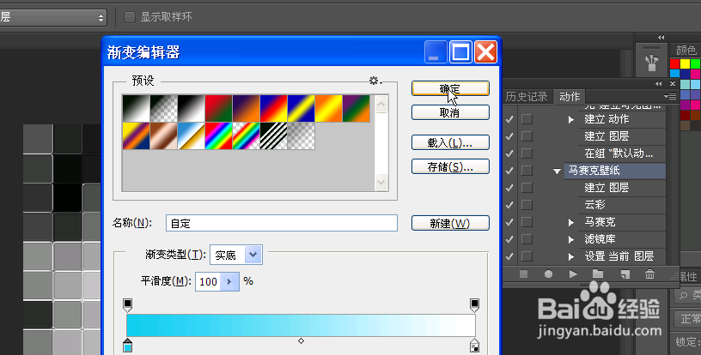Open the presets gear menu
The image size is (701, 355).
click(375, 81)
